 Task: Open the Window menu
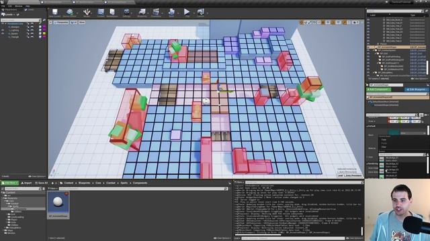tap(19, 6)
